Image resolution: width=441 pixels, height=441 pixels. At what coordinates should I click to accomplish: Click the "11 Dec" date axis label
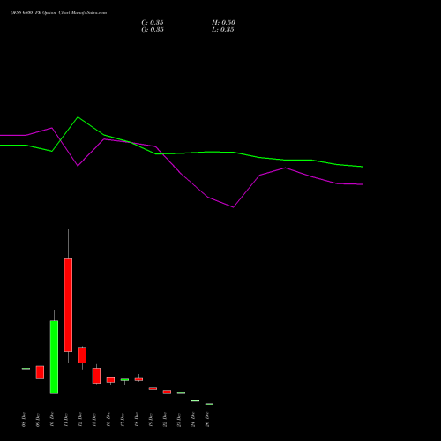tap(66, 420)
